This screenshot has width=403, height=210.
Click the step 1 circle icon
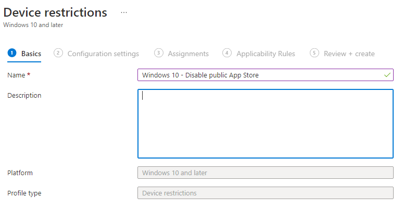point(12,53)
